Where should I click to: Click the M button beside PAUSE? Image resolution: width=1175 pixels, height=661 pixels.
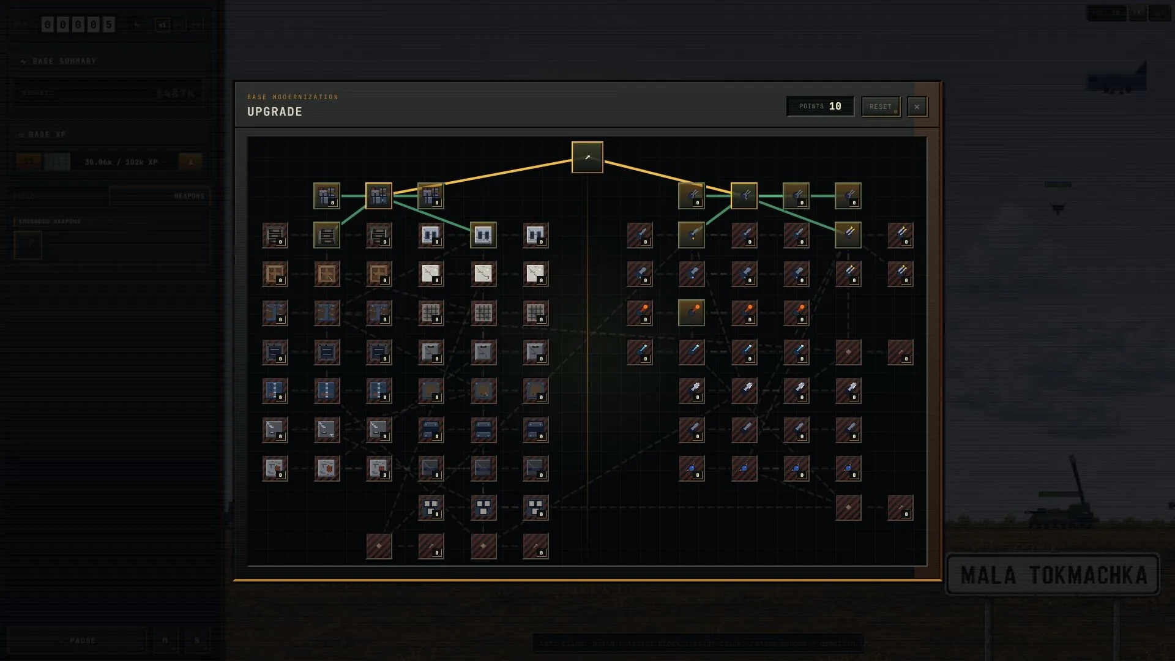[x=165, y=640]
